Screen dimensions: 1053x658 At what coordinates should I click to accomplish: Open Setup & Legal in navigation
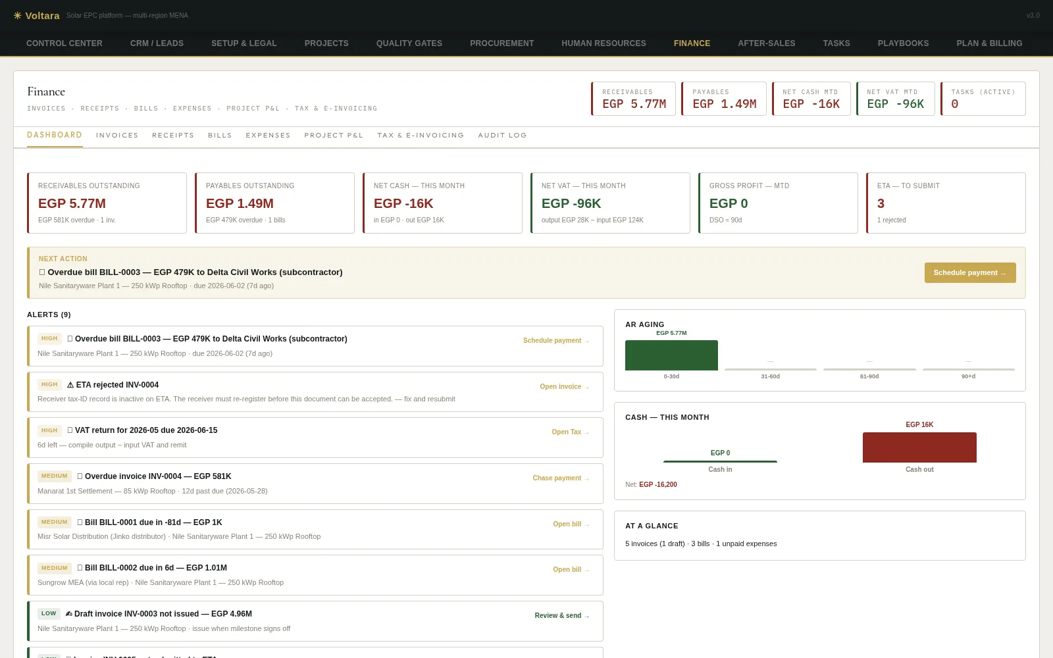click(x=244, y=43)
